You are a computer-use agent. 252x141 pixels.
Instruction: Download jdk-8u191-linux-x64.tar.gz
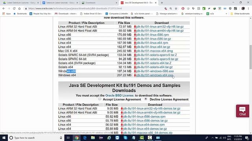pos(153,47)
